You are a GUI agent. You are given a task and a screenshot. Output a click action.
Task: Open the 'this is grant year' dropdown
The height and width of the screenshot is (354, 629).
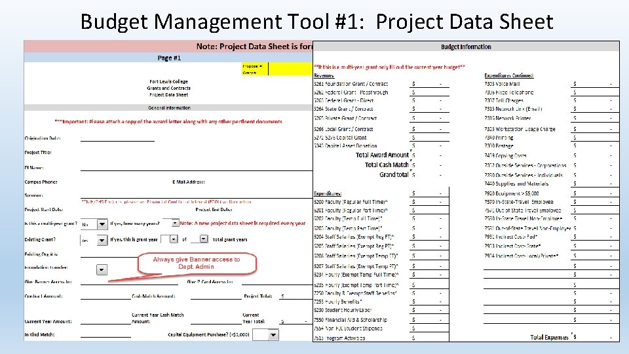tap(173, 239)
